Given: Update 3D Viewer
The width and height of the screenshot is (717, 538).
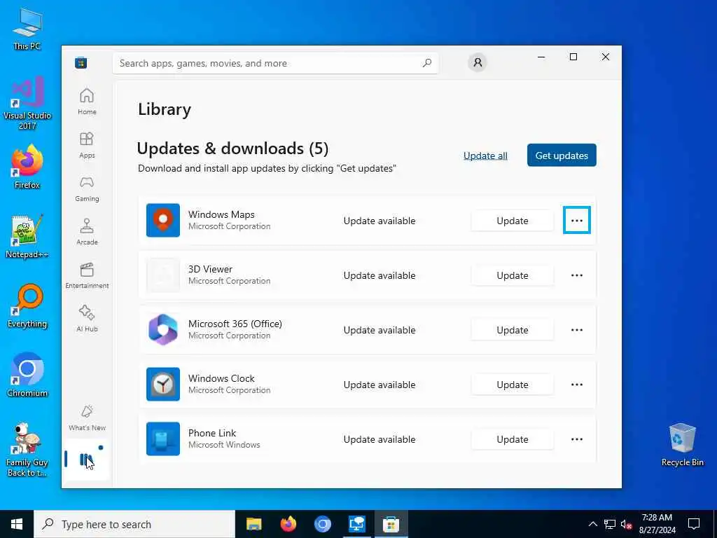Looking at the screenshot, I should [512, 275].
